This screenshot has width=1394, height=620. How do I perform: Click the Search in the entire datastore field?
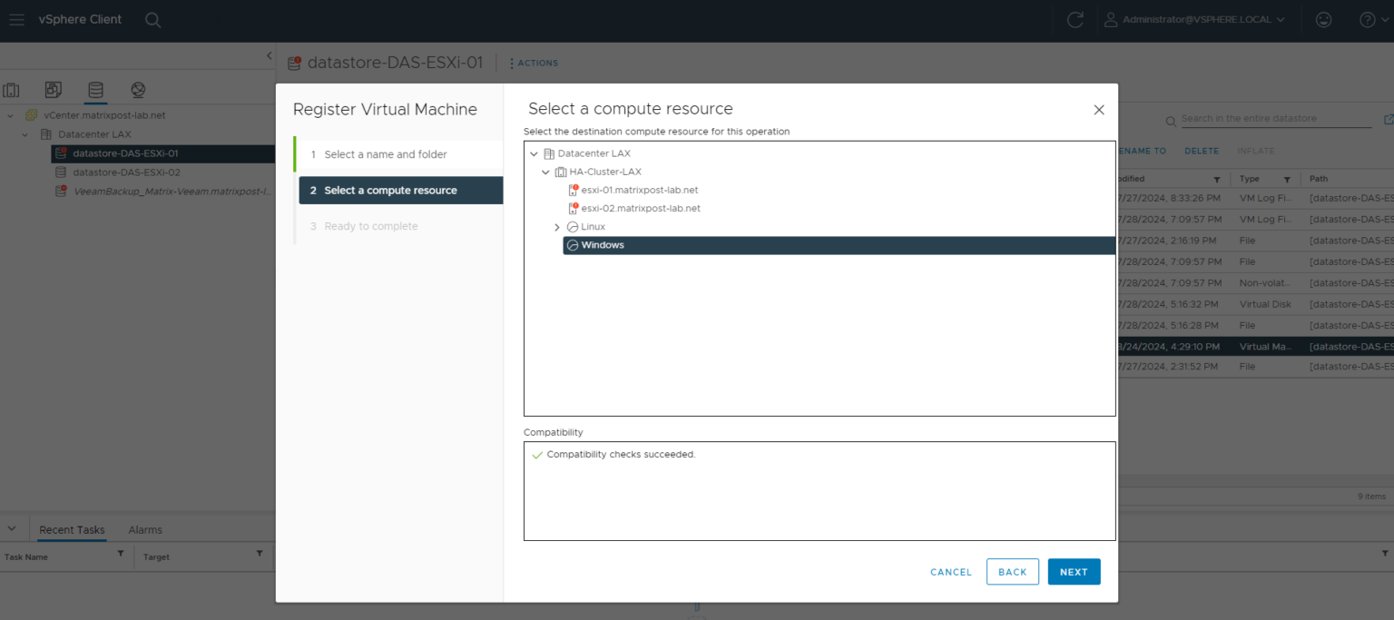[1252, 119]
